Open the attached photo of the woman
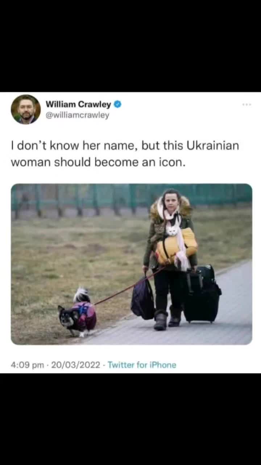Viewport: 261px width, 465px height. pyautogui.click(x=131, y=264)
